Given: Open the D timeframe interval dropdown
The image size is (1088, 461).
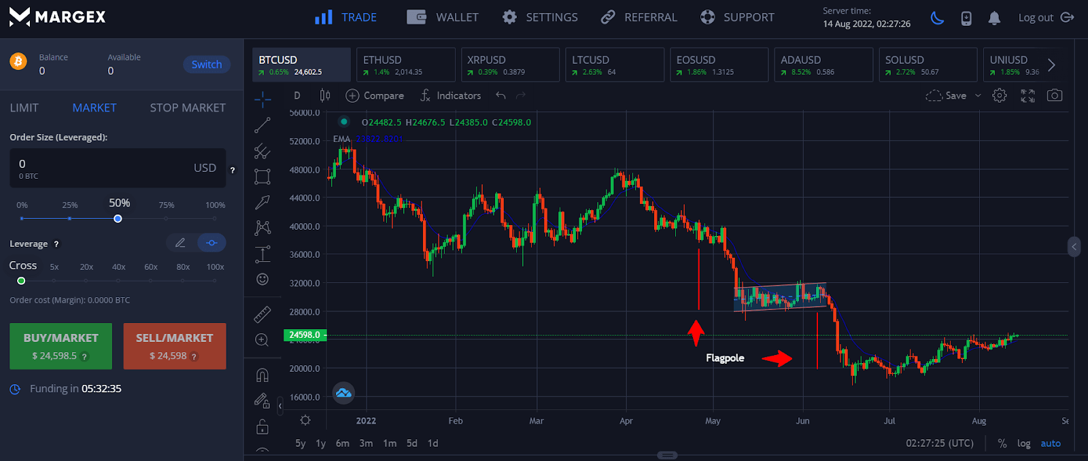Looking at the screenshot, I should pyautogui.click(x=297, y=96).
